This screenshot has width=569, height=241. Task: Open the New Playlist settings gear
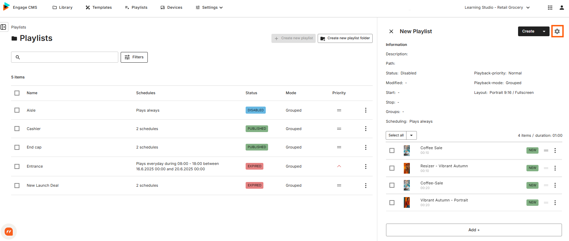557,31
